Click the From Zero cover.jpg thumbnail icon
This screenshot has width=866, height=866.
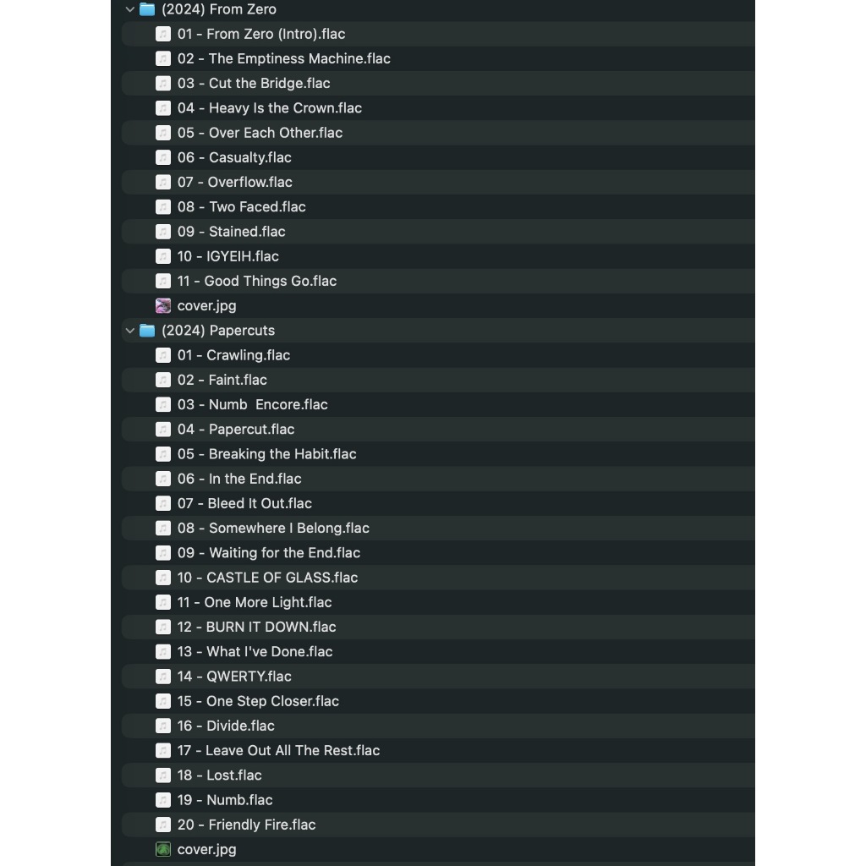(x=163, y=306)
